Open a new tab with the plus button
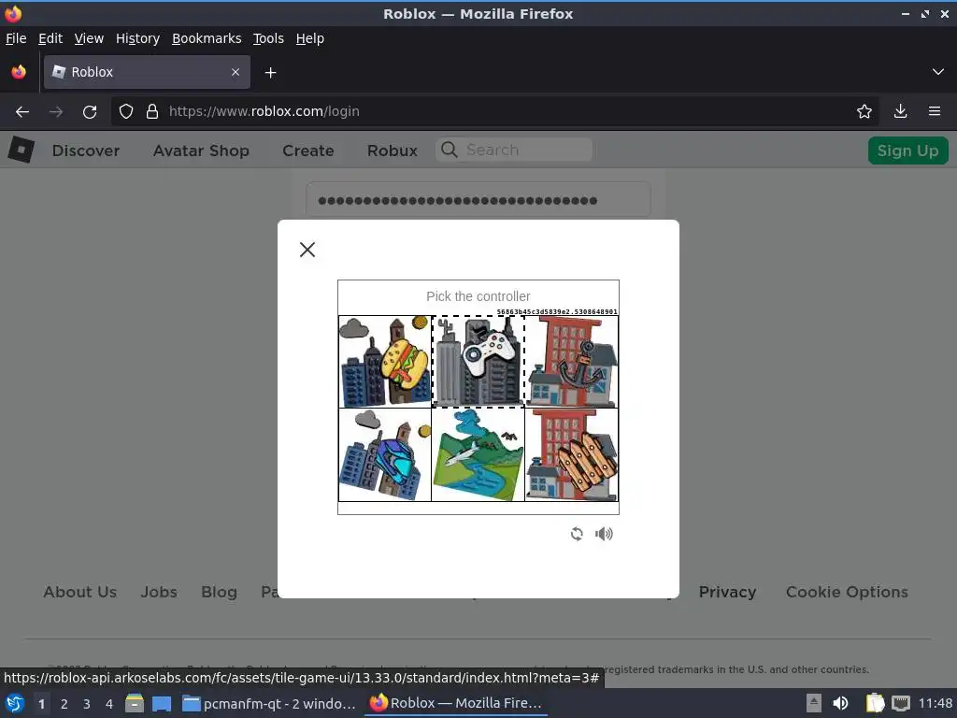The image size is (957, 718). tap(270, 73)
